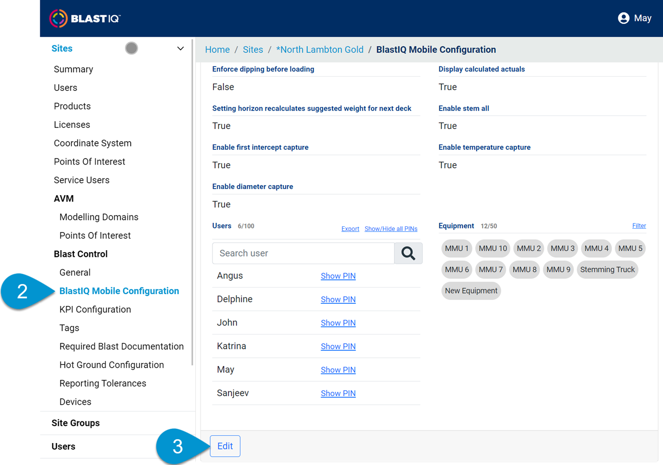
Task: Click the AVM sidebar heading
Action: (x=64, y=199)
